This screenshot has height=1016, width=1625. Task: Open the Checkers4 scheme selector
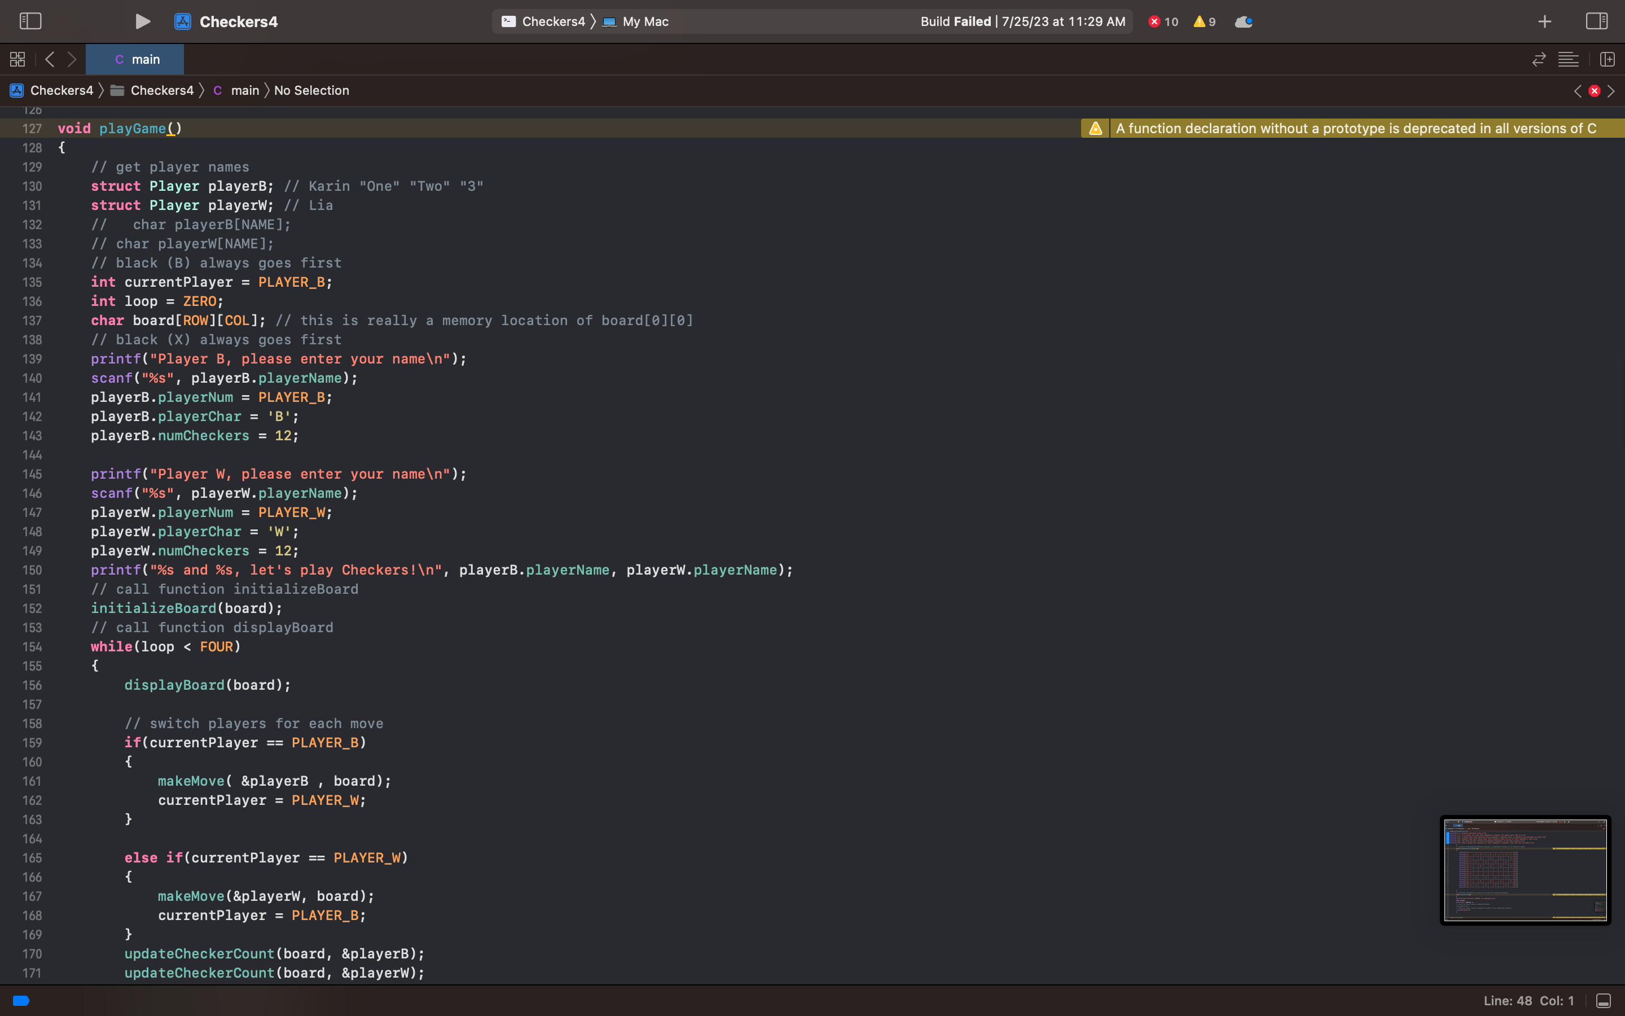pos(544,21)
